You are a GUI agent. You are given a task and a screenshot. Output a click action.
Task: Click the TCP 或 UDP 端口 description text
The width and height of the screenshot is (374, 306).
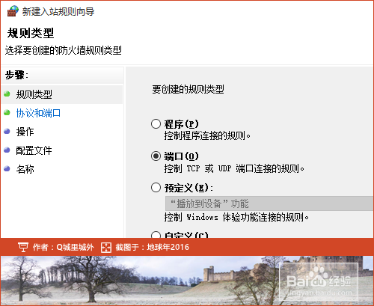click(x=234, y=168)
